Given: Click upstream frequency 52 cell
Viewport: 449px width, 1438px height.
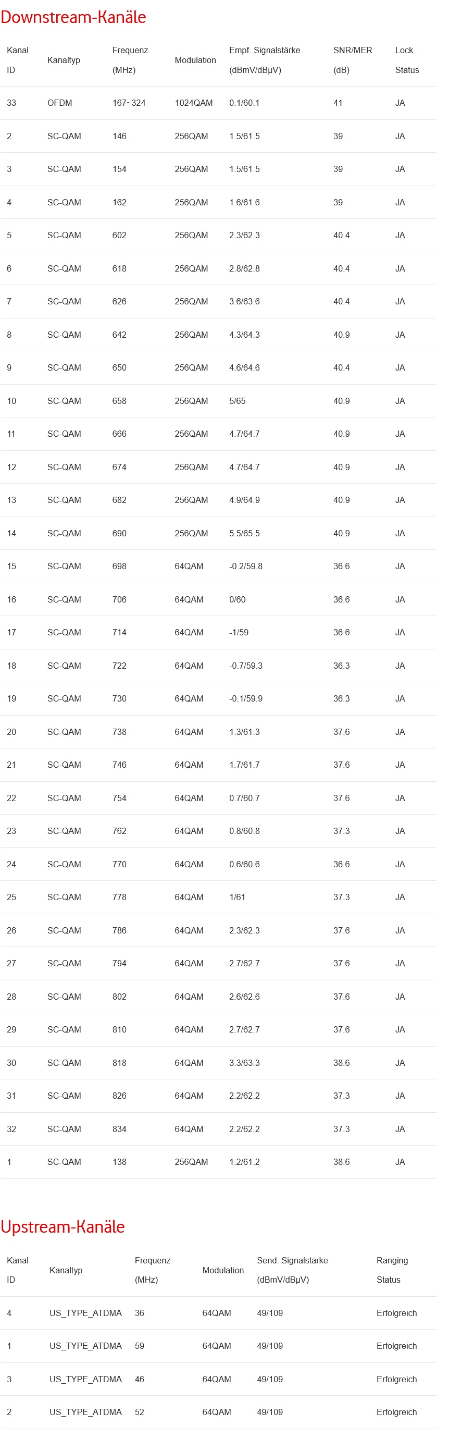Looking at the screenshot, I should point(140,1412).
